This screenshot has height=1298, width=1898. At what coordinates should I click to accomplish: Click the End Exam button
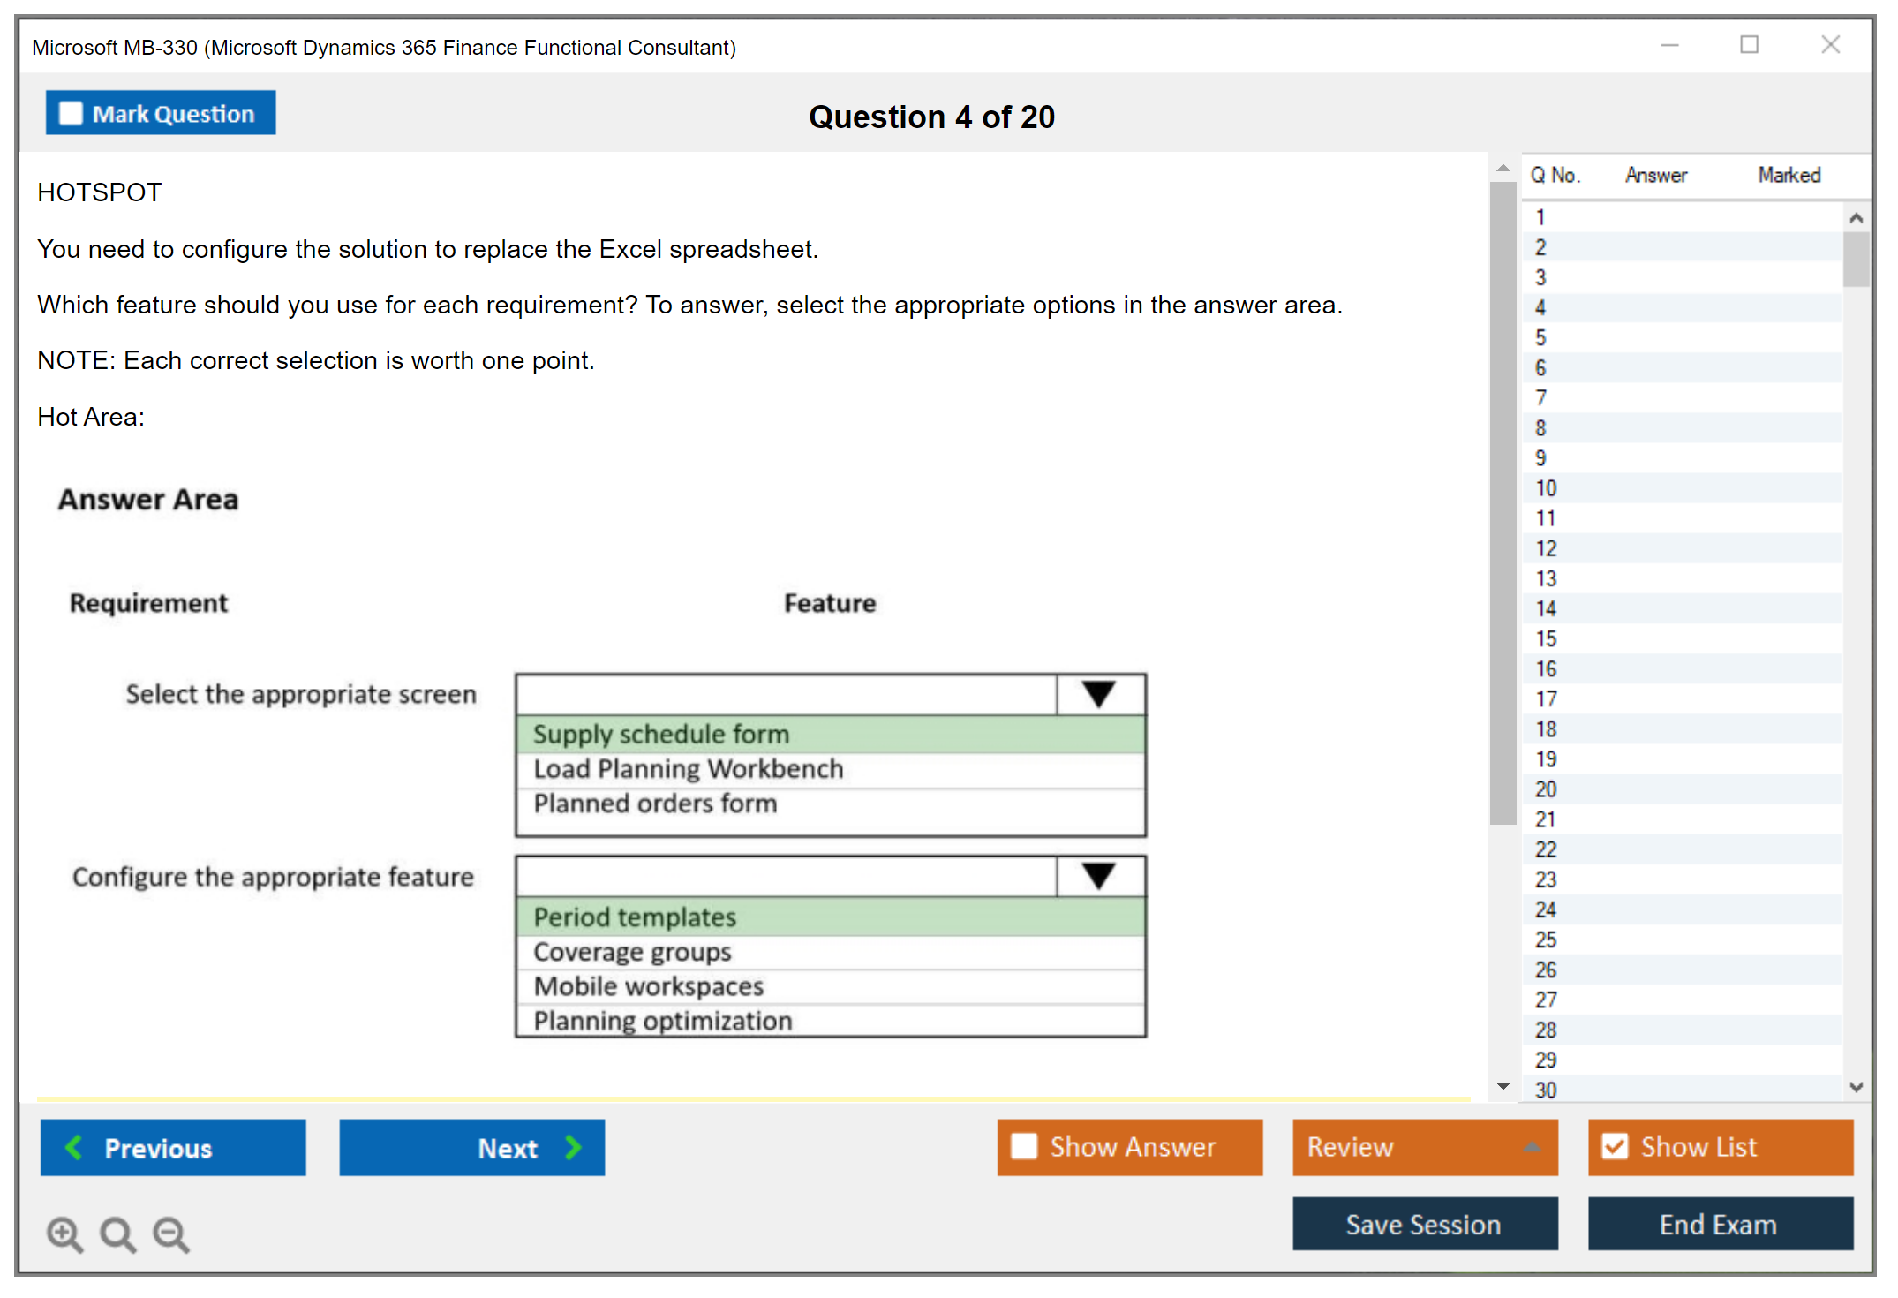[x=1719, y=1224]
